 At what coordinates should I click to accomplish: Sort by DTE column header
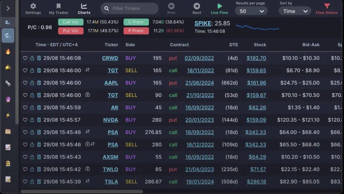(x=234, y=45)
